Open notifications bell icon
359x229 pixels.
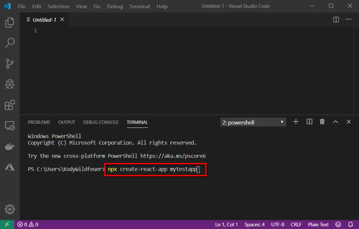(350, 224)
